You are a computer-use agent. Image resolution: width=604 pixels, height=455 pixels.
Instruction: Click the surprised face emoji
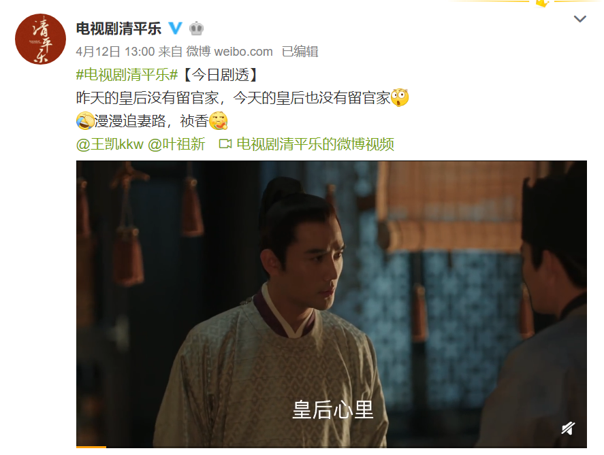(x=400, y=98)
